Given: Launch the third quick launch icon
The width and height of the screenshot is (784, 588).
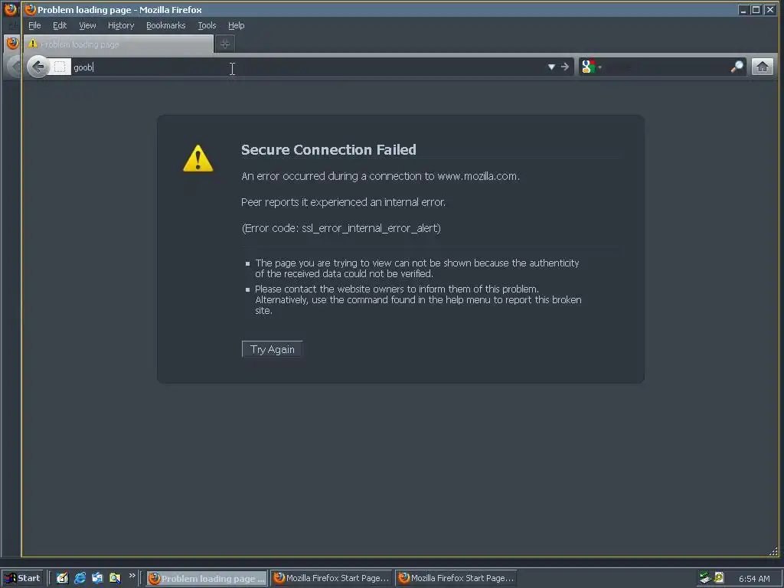Looking at the screenshot, I should click(97, 578).
